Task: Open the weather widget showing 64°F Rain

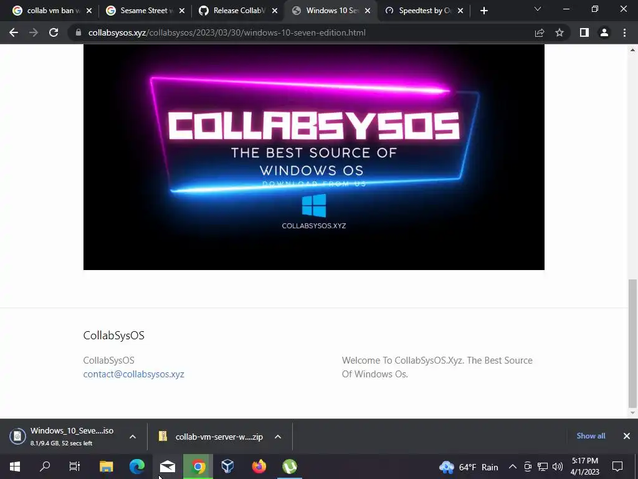Action: tap(469, 467)
